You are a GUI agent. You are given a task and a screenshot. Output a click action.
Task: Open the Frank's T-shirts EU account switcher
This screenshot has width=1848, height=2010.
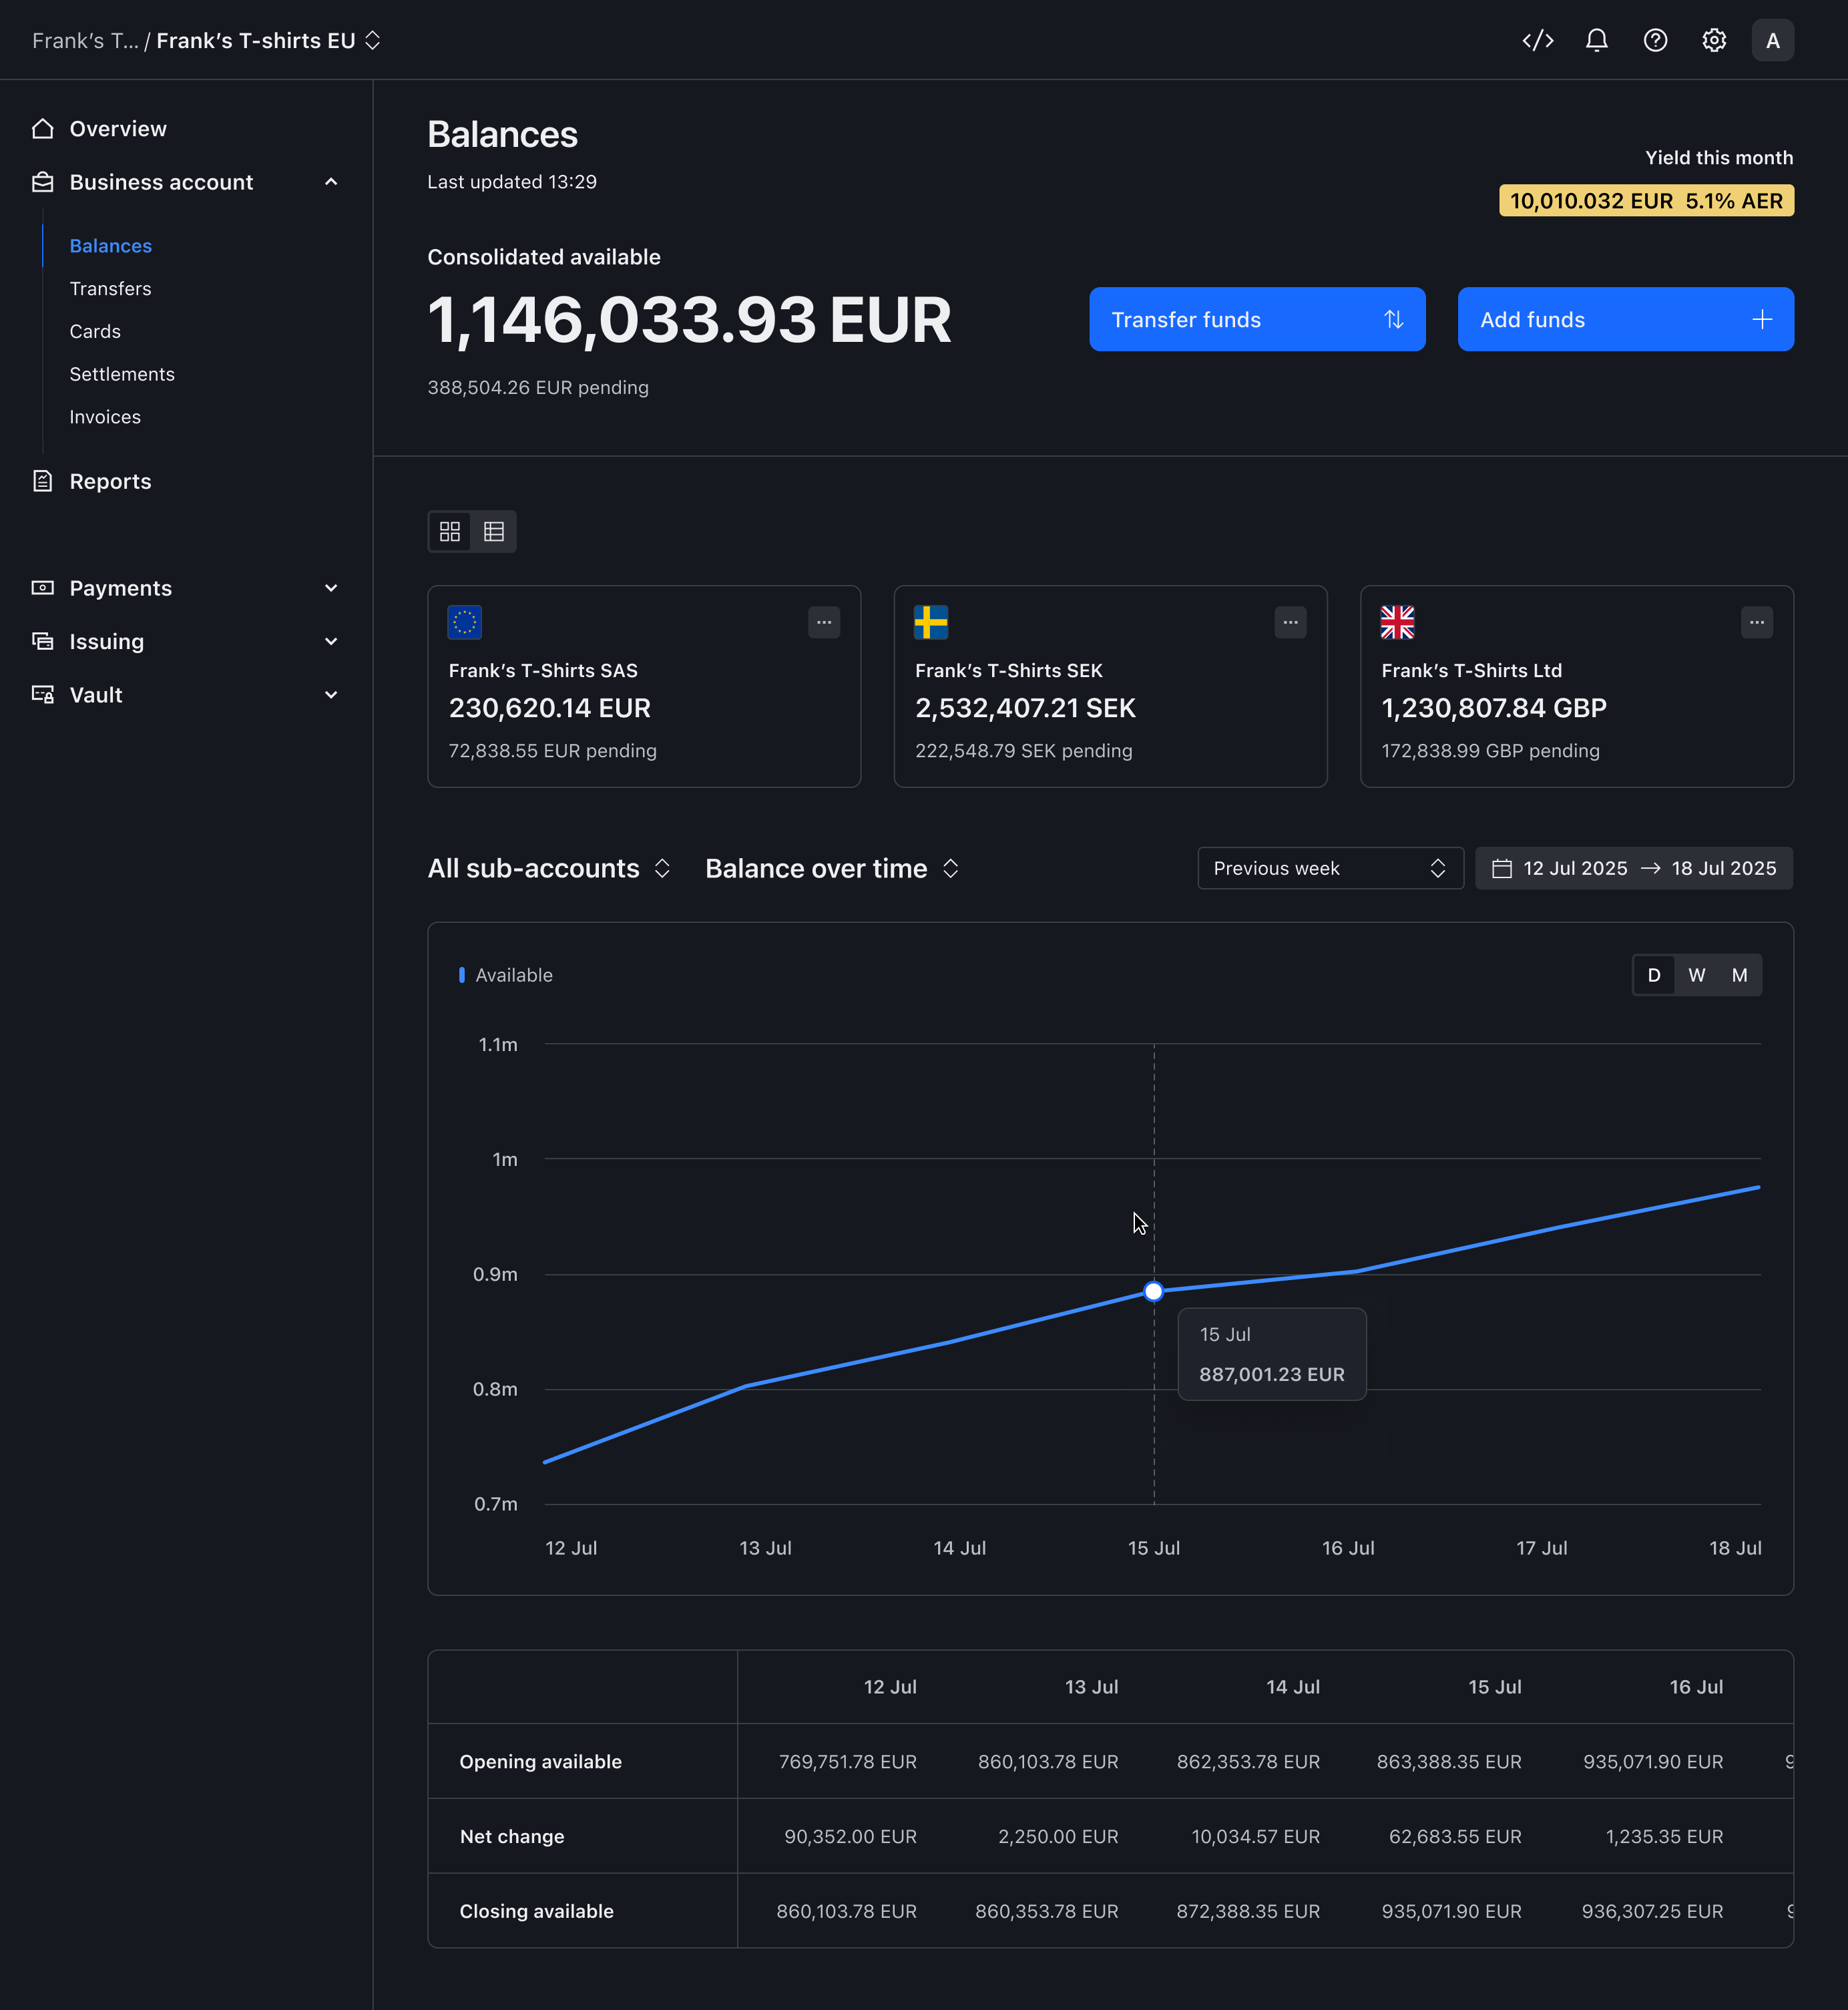point(268,40)
